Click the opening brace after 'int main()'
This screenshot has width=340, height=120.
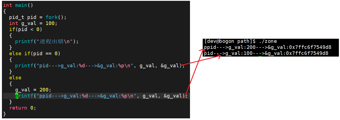[4, 11]
